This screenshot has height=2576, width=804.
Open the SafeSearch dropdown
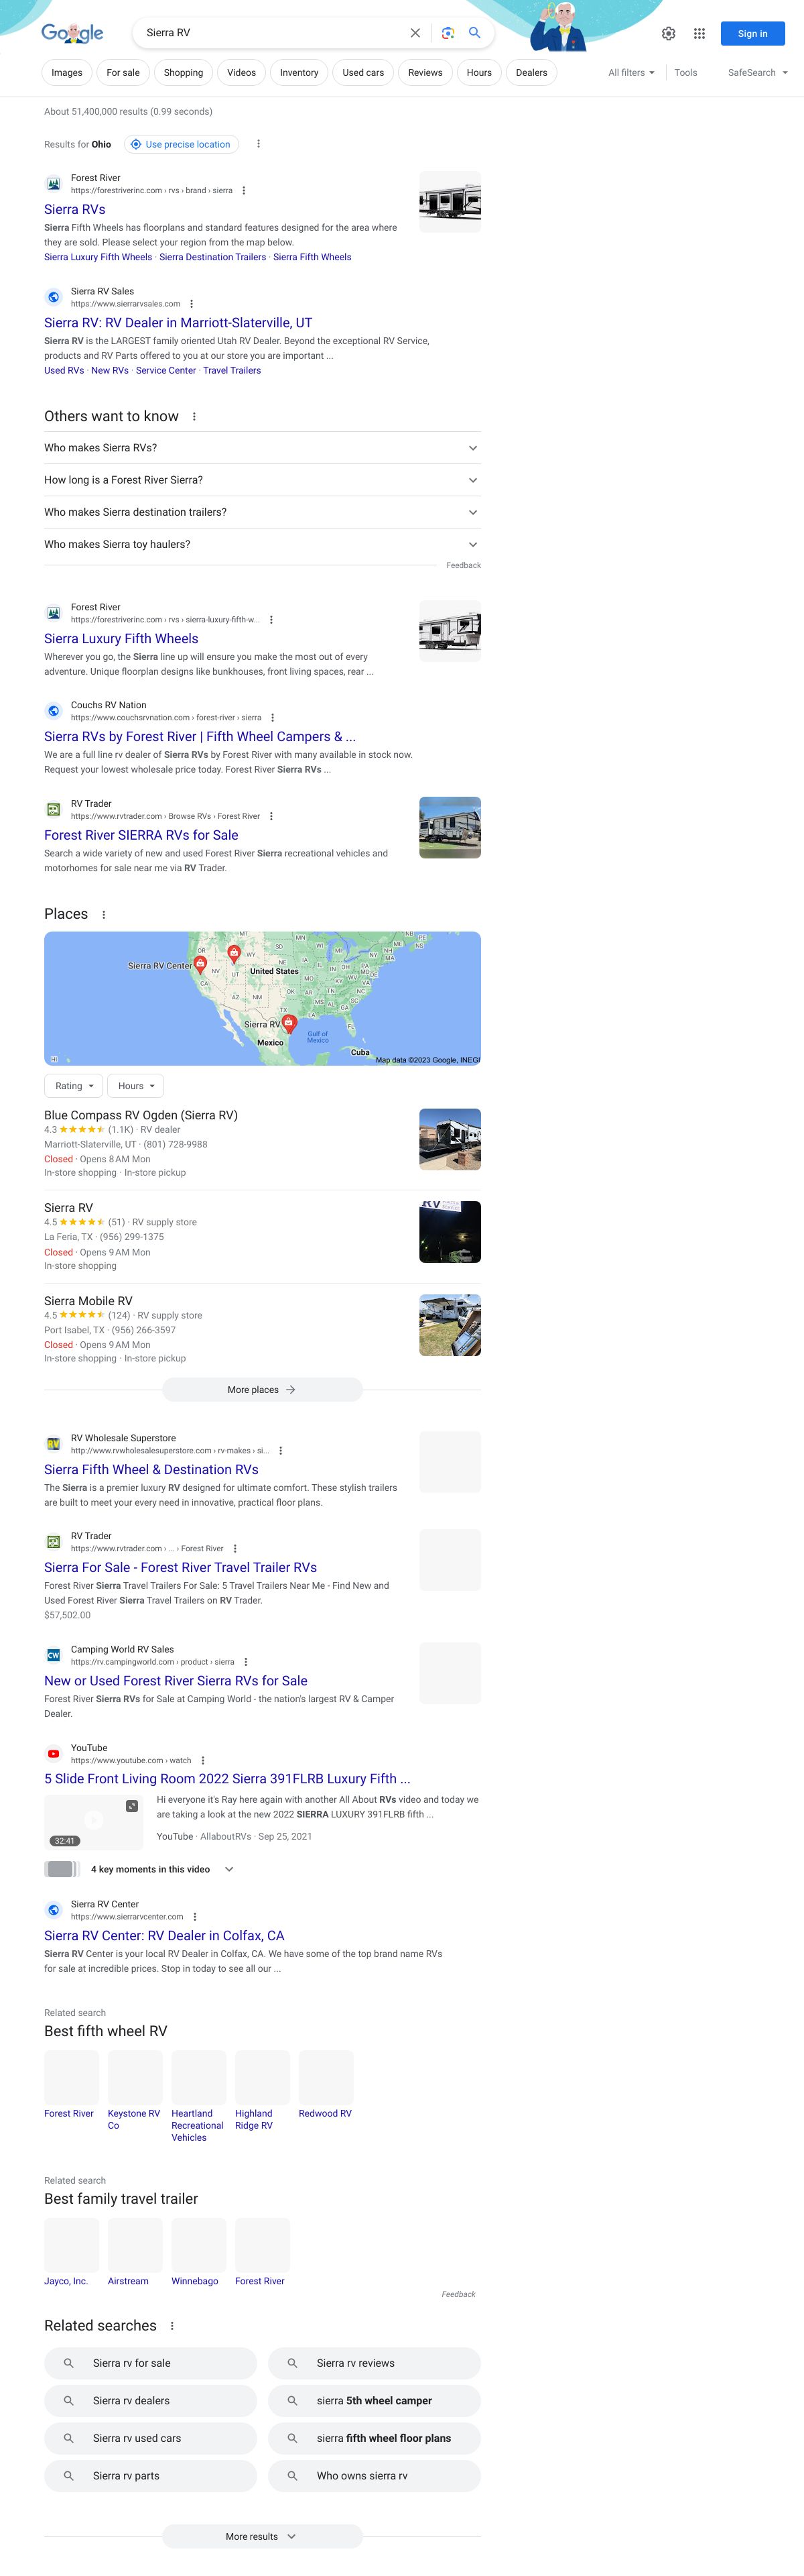[x=757, y=73]
